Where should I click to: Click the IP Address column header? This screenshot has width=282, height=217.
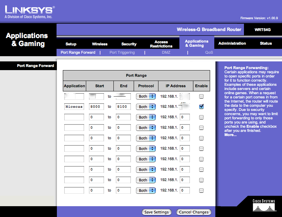pos(176,86)
